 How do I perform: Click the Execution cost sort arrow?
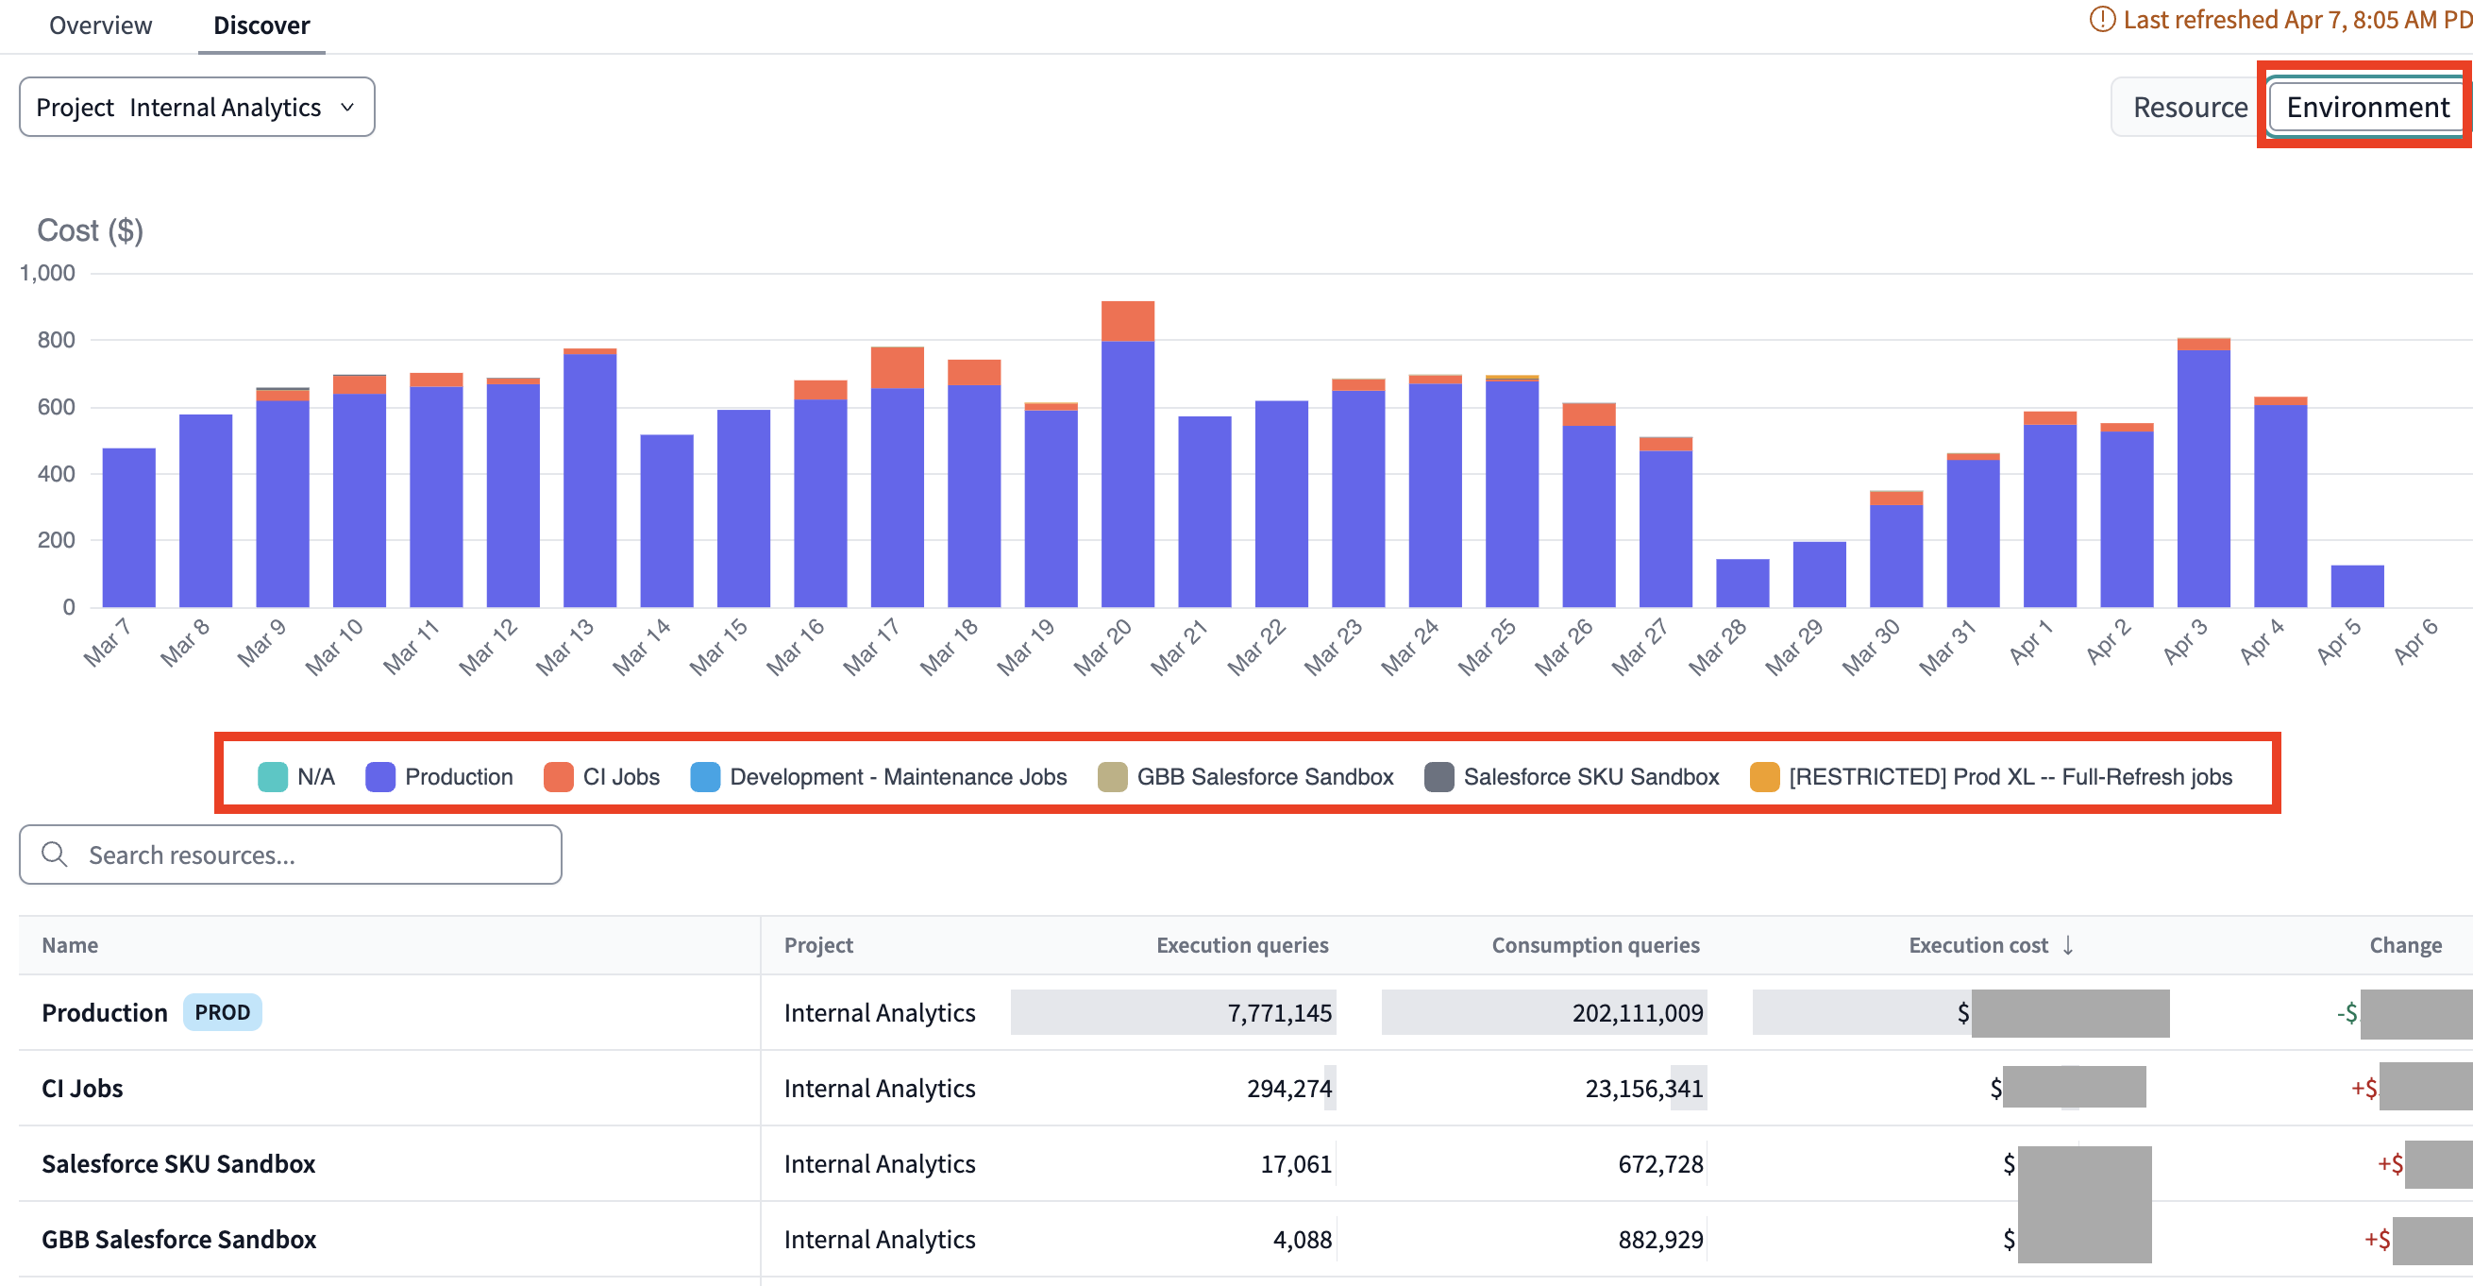pyautogui.click(x=2068, y=945)
